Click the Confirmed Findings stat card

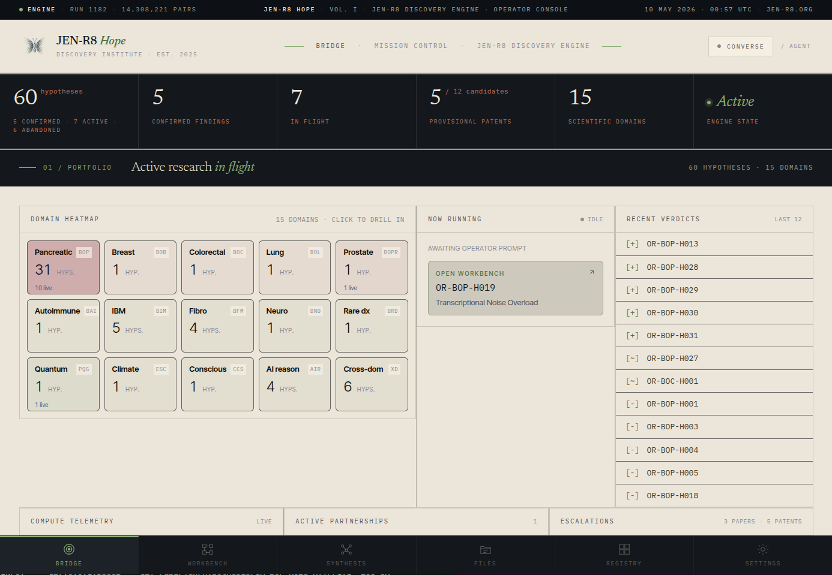208,111
